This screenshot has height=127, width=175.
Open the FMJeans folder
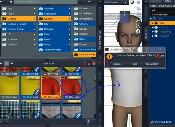(x=84, y=8)
